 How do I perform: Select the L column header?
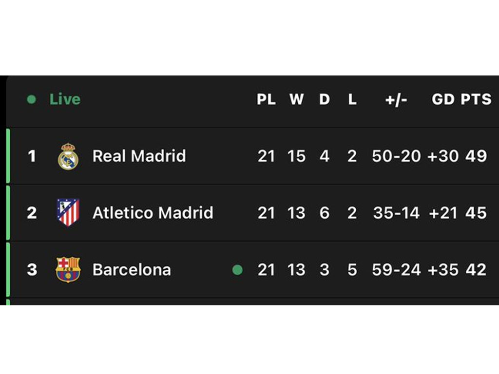(352, 100)
